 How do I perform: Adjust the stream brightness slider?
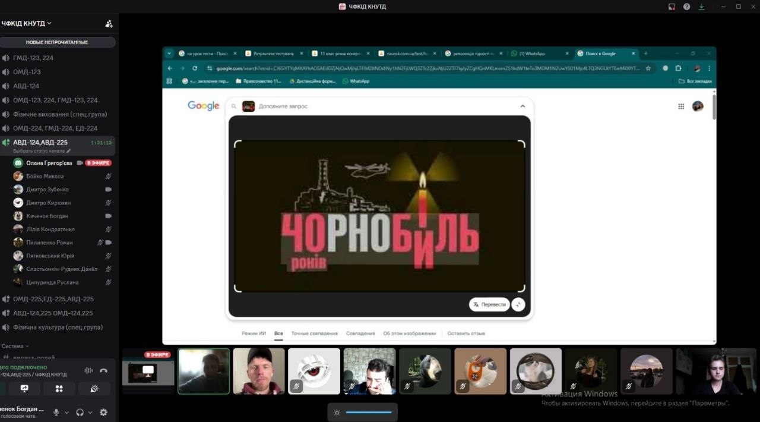coord(368,412)
